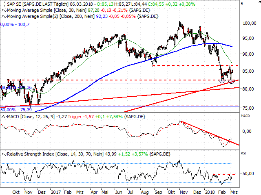Click the small MACD label on right axis
Screen dimensions: 261x195
point(246,116)
